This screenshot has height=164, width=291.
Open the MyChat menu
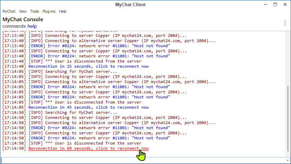pos(9,11)
